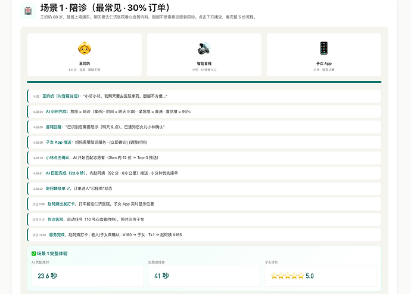Viewport: 411px width, 294px height.
Task: Click the 王奶奶 grandma emoji icon
Action: (x=85, y=48)
